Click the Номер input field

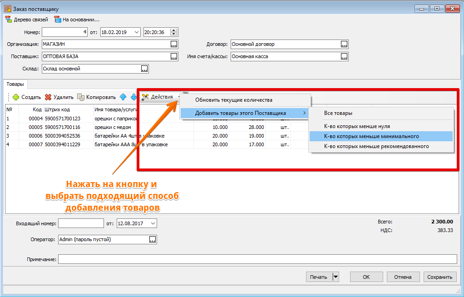click(65, 32)
